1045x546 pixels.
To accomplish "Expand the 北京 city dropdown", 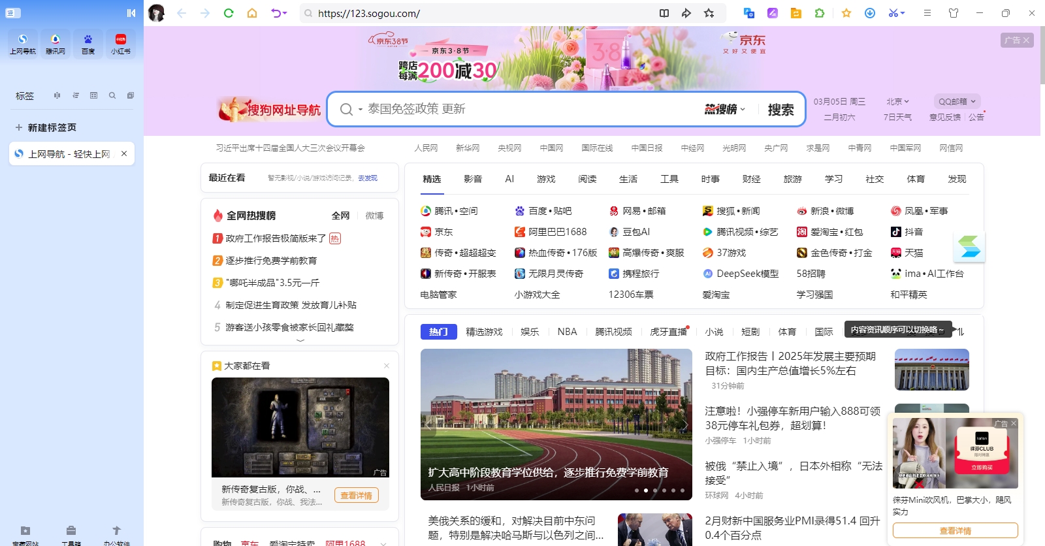I will pos(897,102).
